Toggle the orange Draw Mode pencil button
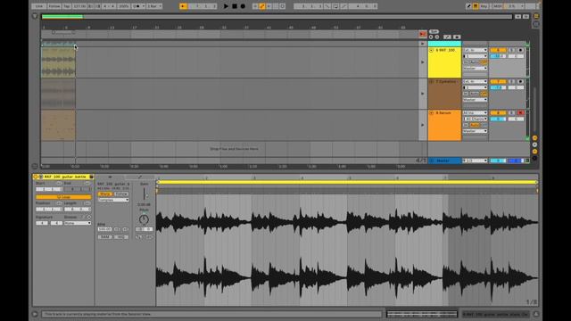The height and width of the screenshot is (321, 571). point(262,6)
